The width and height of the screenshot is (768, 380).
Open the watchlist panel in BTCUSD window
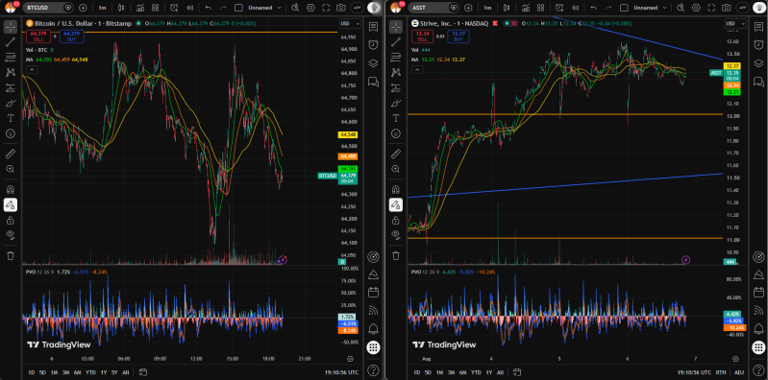[x=373, y=27]
